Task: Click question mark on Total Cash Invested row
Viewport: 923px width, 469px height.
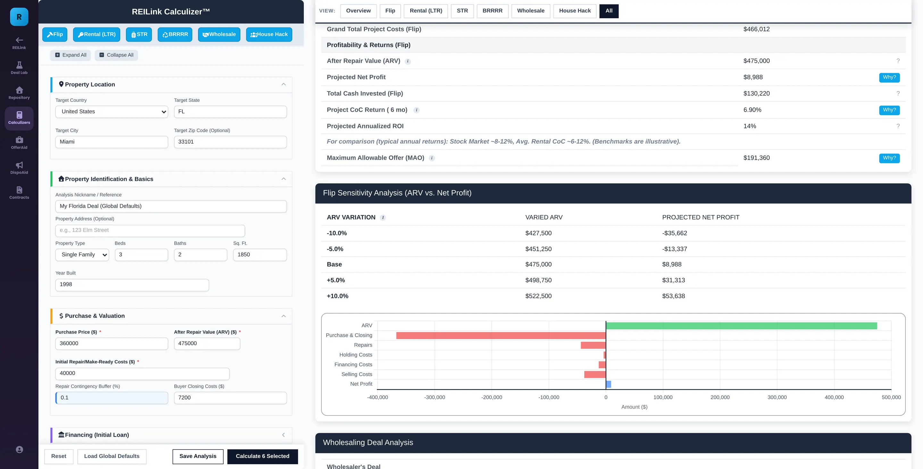Action: [898, 93]
